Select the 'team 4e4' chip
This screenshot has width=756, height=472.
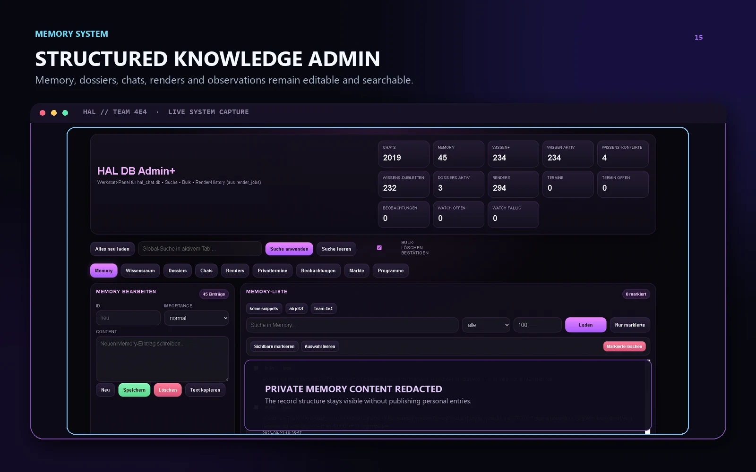[323, 309]
